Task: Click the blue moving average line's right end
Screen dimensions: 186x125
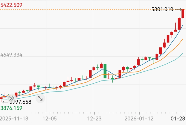Action: 183,25
